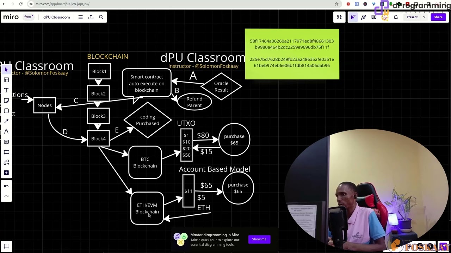Click the $80 arrow label
The height and width of the screenshot is (253, 451).
(203, 135)
